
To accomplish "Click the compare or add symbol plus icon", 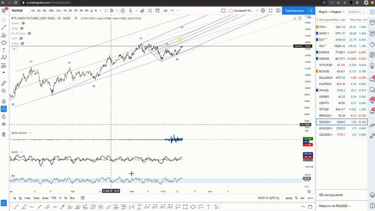I will [x=122, y=11].
